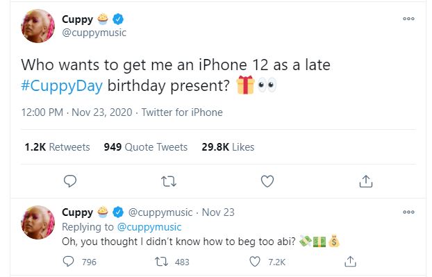Image resolution: width=432 pixels, height=277 pixels.
Task: Retweet the reply showing 483 retweets
Action: [161, 262]
